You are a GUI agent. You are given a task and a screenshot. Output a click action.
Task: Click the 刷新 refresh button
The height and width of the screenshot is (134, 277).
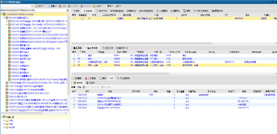(74, 87)
